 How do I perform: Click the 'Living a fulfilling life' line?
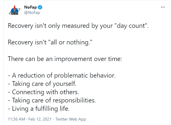tap(39, 109)
